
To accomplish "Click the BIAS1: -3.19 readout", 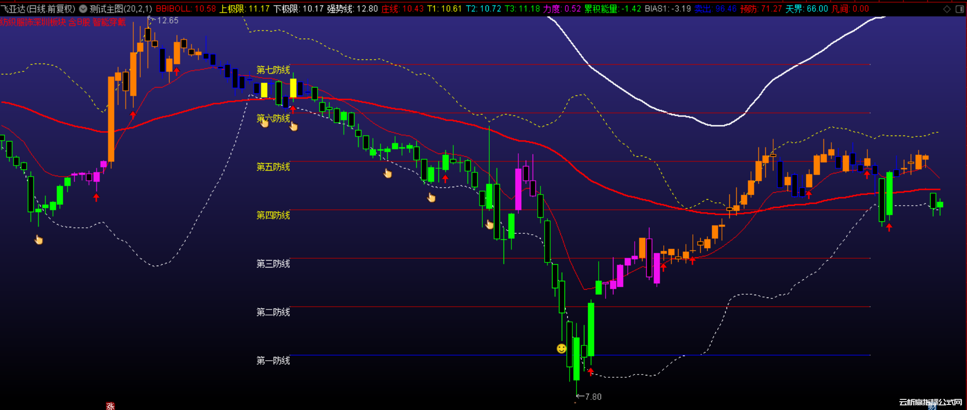I will pos(667,9).
